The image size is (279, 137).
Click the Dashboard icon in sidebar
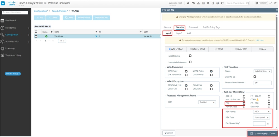click(2, 21)
